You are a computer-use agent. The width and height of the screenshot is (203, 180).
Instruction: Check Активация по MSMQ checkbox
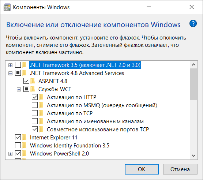[x=35, y=105]
